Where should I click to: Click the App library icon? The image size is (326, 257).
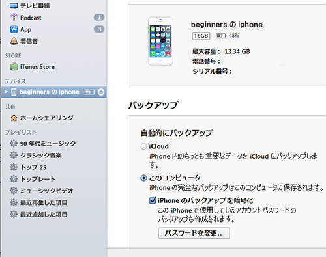(14, 29)
